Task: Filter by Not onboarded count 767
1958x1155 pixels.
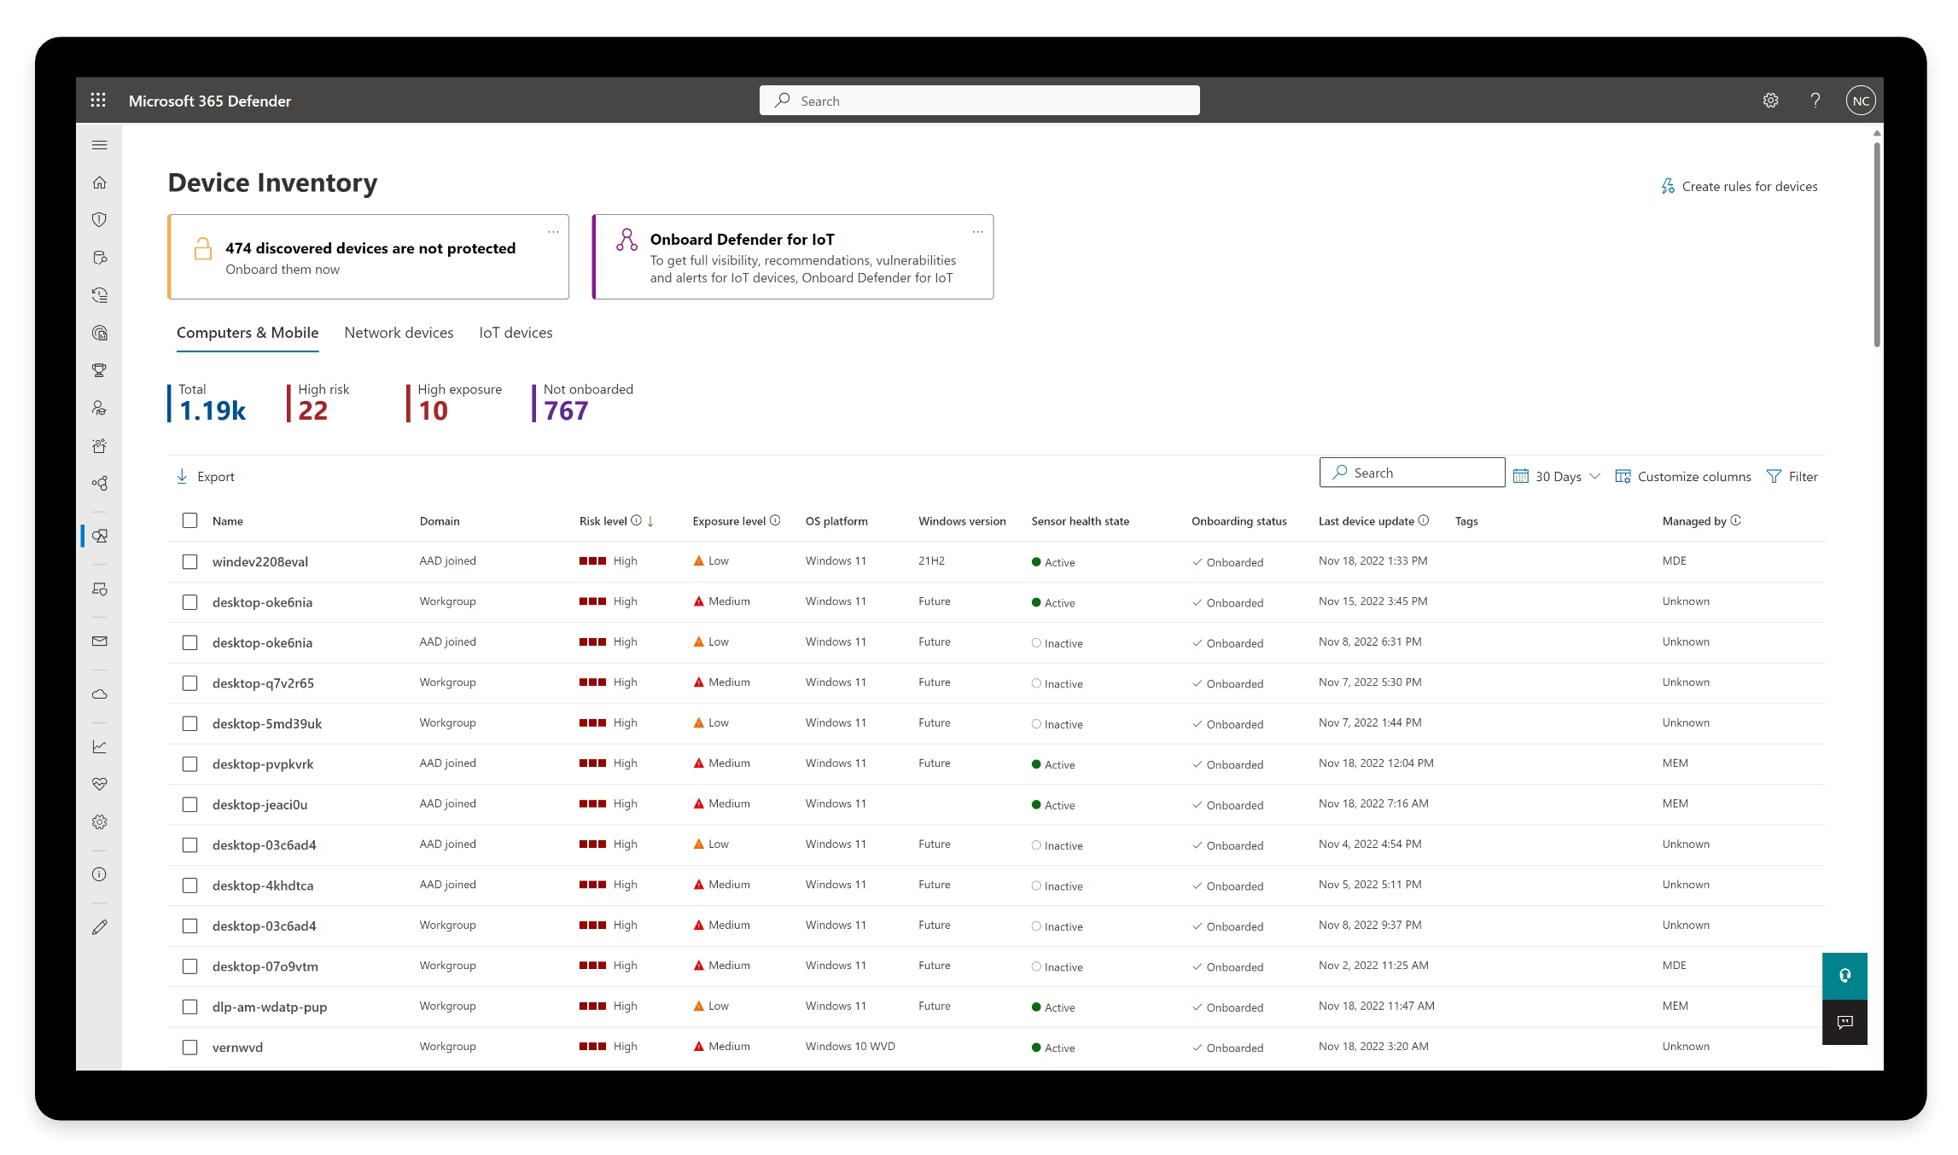Action: (x=583, y=403)
